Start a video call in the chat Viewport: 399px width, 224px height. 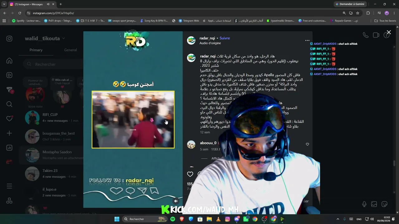click(x=376, y=35)
